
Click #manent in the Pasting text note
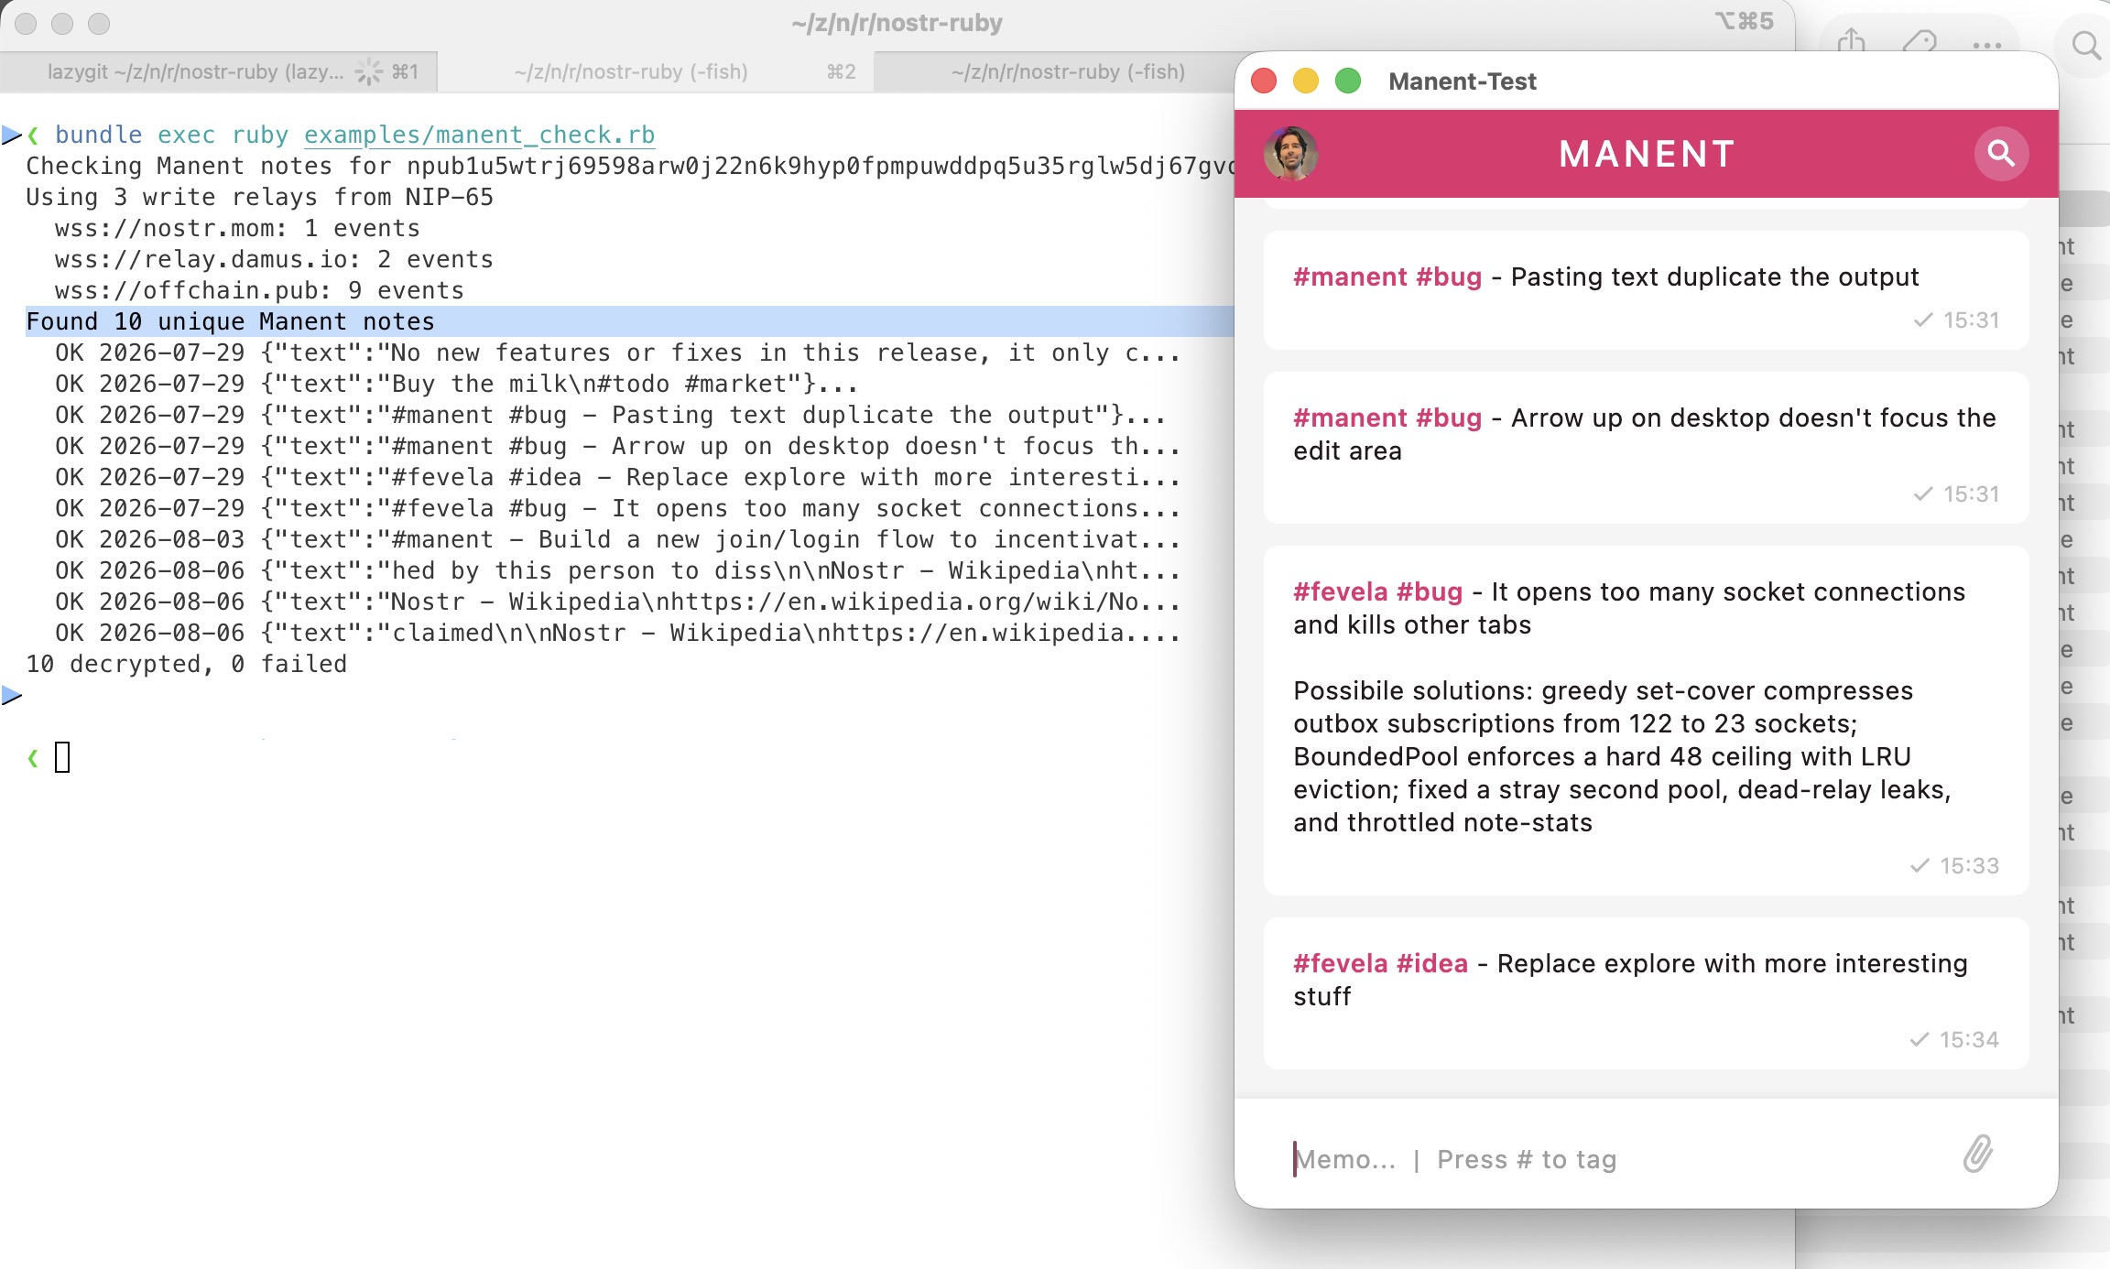(x=1350, y=277)
